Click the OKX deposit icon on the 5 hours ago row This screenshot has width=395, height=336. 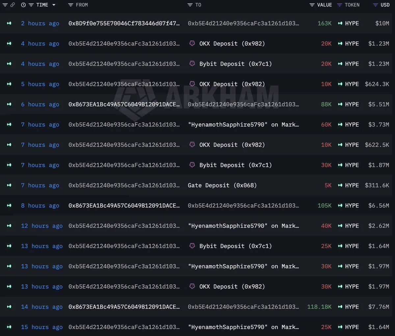(x=192, y=84)
